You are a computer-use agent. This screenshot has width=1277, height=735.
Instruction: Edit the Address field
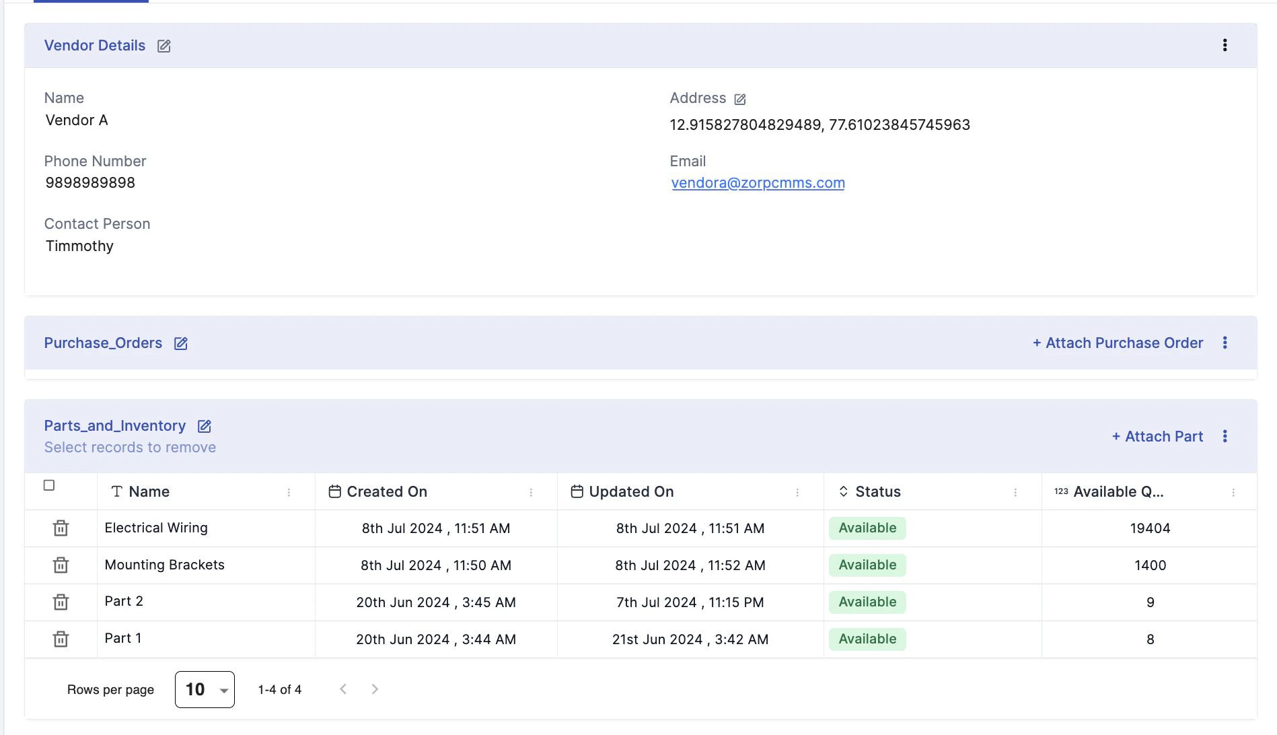pyautogui.click(x=740, y=99)
